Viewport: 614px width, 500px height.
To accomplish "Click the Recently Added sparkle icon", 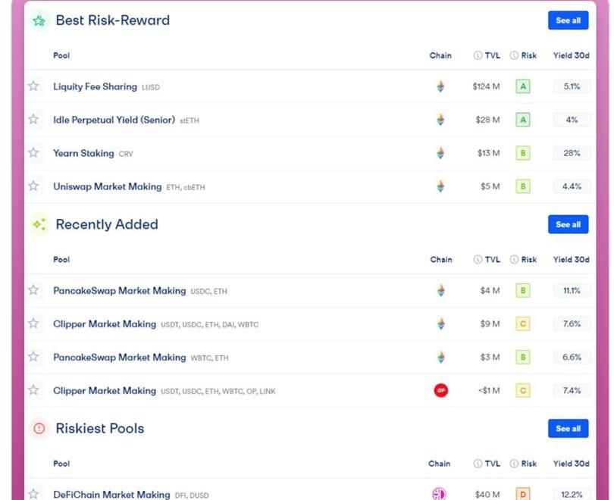I will click(39, 224).
